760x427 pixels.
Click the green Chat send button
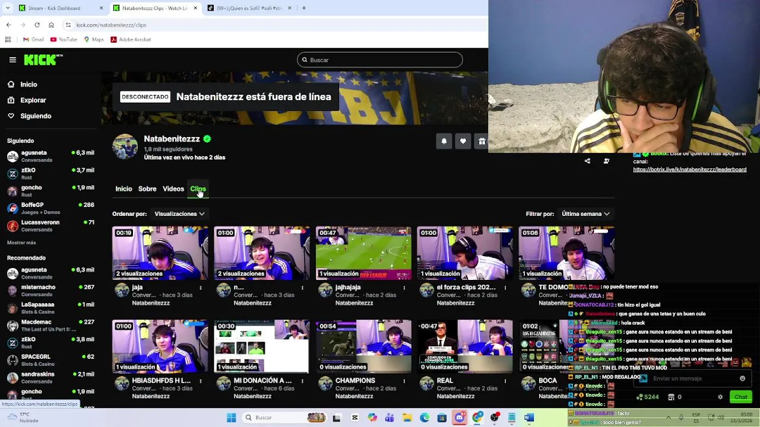(x=740, y=397)
